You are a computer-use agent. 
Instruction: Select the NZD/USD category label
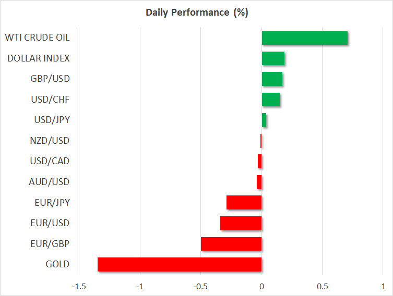click(50, 141)
